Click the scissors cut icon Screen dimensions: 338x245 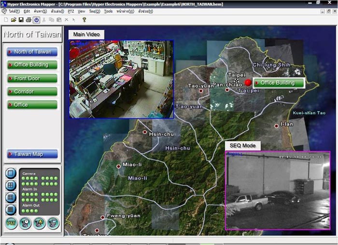click(44, 20)
